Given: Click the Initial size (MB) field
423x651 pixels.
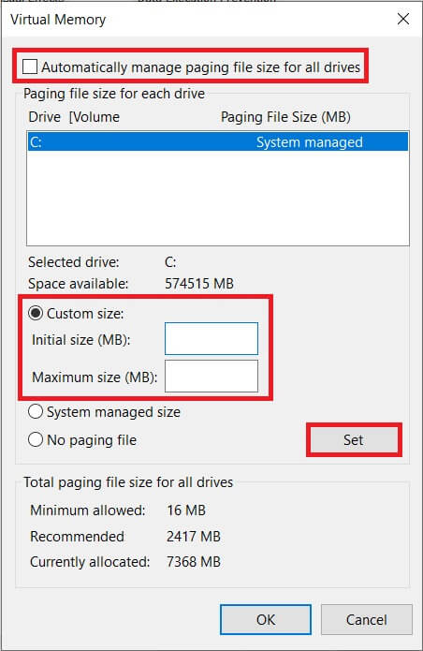Looking at the screenshot, I should 211,339.
